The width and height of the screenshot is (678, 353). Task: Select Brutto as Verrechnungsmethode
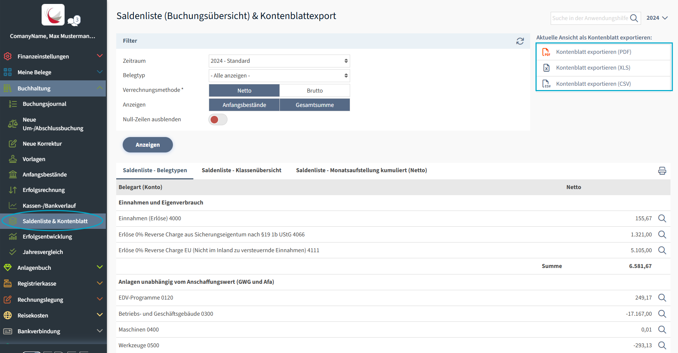(315, 91)
